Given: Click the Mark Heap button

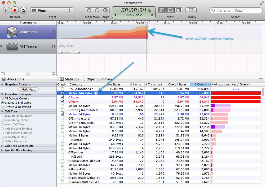Looking at the screenshot, I should tap(28, 89).
